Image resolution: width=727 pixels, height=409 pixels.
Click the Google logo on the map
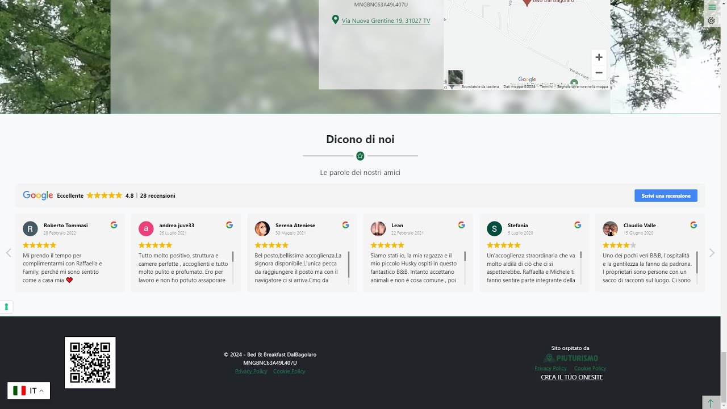[527, 80]
